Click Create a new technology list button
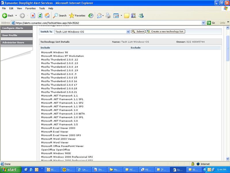The height and width of the screenshot is (173, 230). (x=165, y=31)
